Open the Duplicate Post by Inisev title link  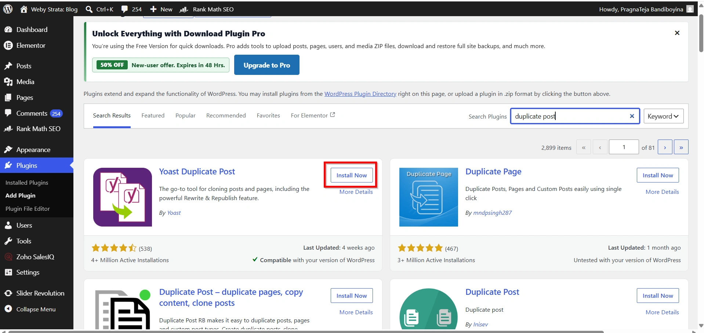pyautogui.click(x=492, y=292)
